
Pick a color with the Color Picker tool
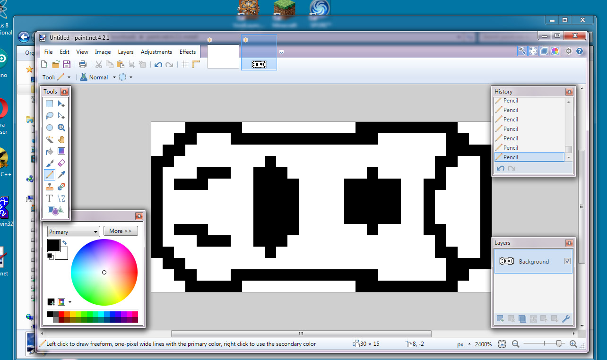(61, 174)
